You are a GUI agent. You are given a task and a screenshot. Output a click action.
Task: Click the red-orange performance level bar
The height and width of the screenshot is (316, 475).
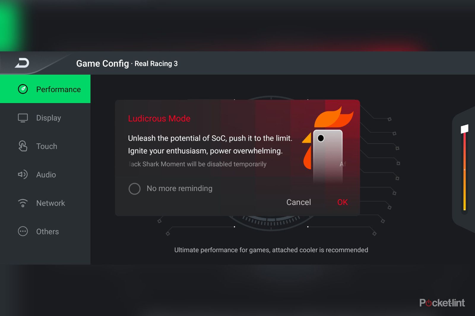465,172
